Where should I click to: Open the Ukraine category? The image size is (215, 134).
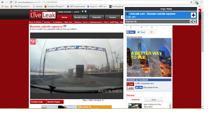pyautogui.click(x=78, y=22)
